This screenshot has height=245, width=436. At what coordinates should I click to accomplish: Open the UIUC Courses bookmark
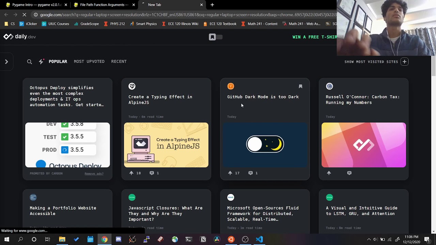coord(55,24)
